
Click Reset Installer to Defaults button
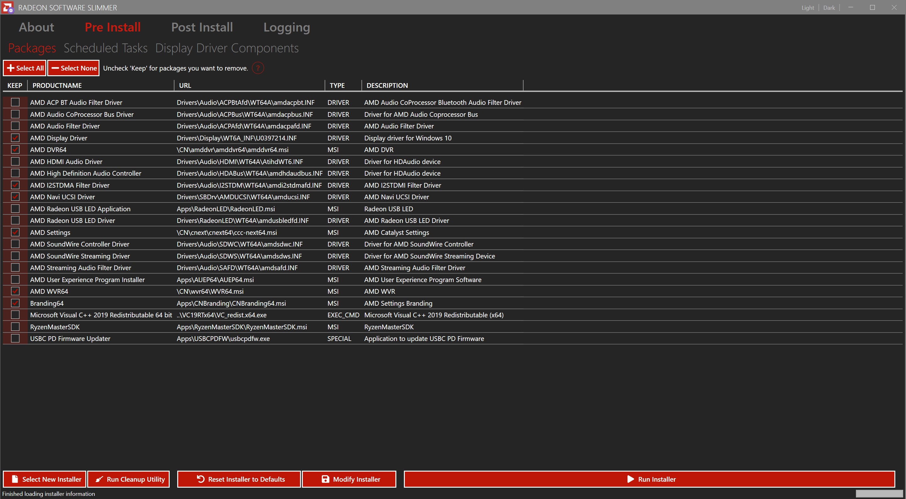239,479
